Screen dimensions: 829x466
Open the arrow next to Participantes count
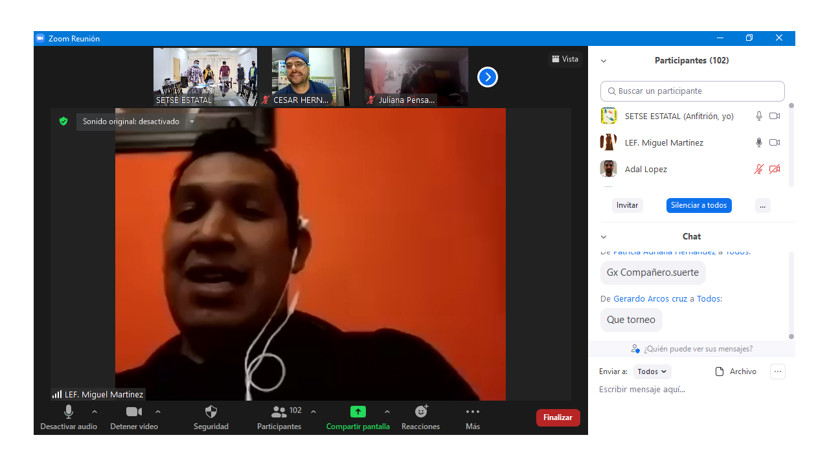pyautogui.click(x=313, y=412)
